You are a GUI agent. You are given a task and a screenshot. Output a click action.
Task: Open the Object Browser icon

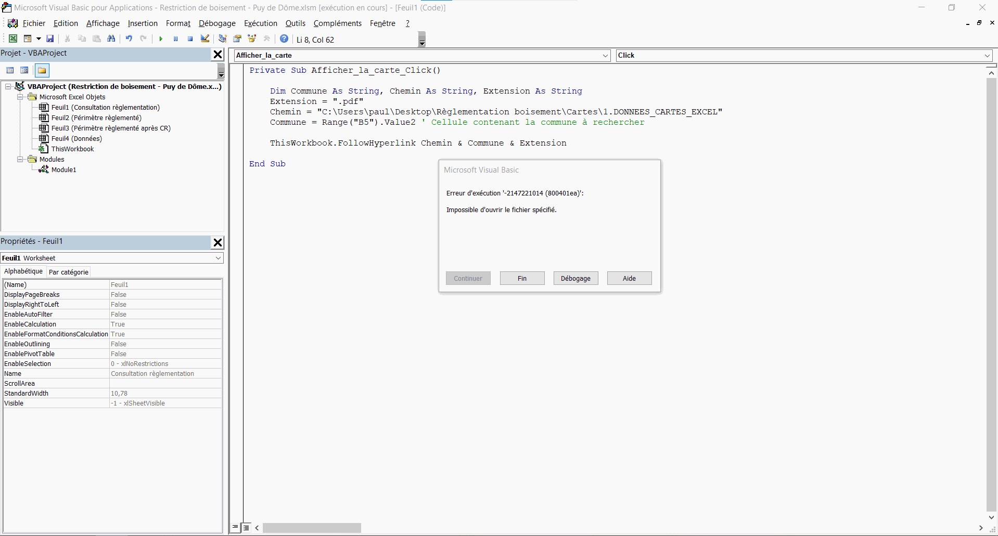[252, 39]
